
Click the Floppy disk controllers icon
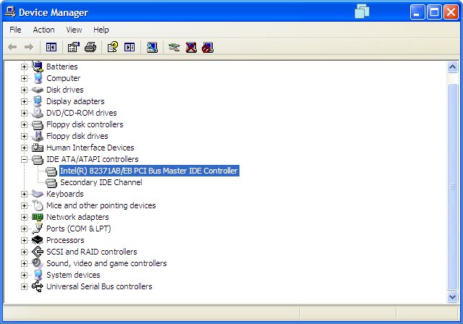[38, 124]
